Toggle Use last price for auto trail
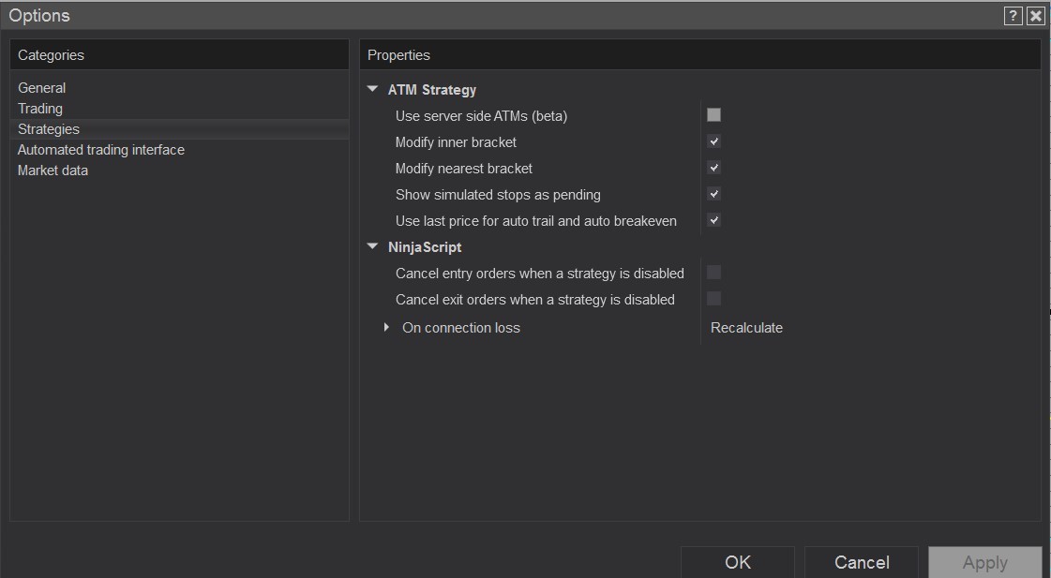 point(713,220)
